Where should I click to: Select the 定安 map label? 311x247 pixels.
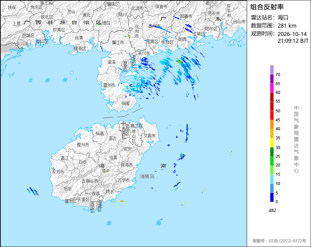pyautogui.click(x=128, y=149)
